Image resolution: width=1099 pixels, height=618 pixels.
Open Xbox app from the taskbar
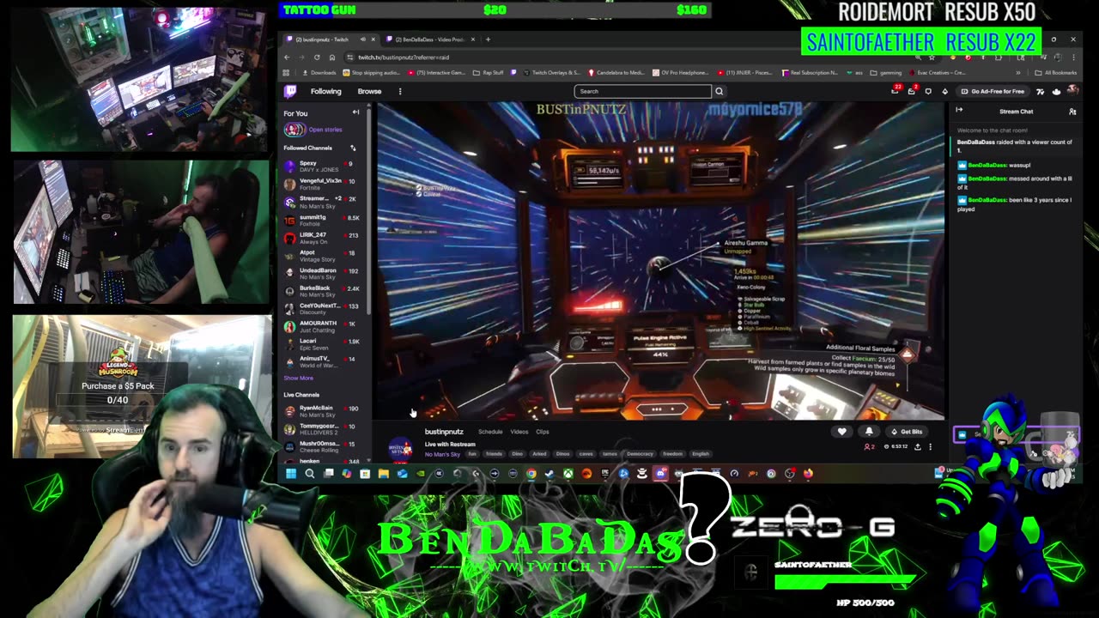[568, 473]
